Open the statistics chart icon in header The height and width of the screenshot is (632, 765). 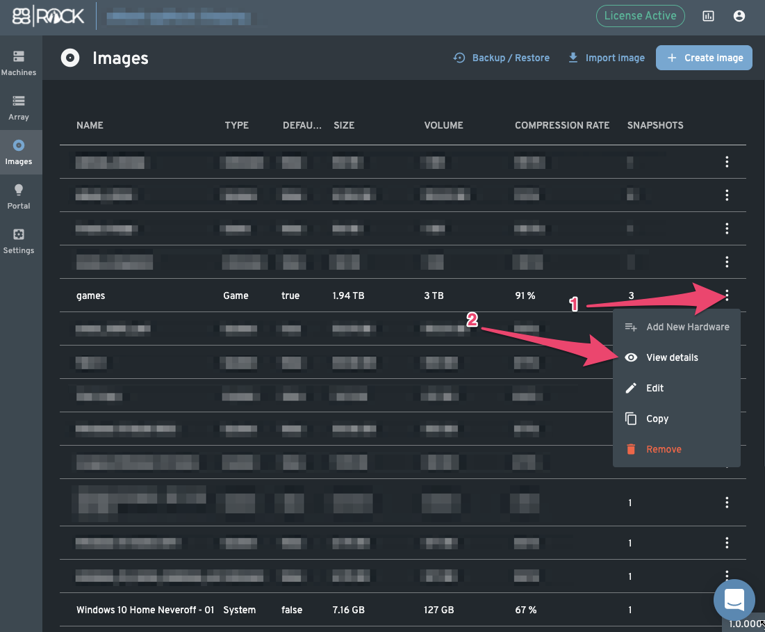708,16
